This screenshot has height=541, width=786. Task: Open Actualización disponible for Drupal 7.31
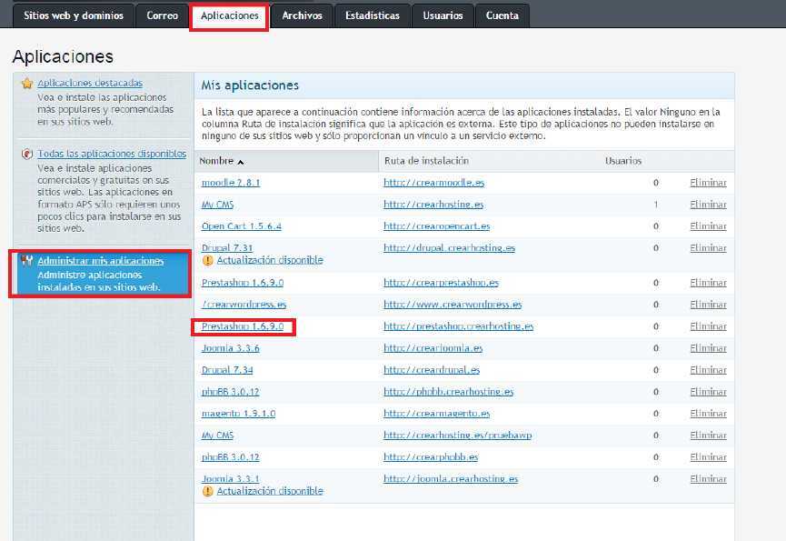coord(269,260)
